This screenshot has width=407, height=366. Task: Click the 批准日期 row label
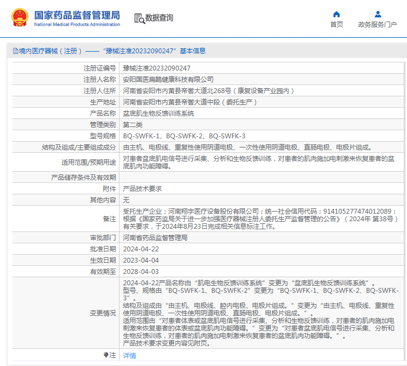click(103, 249)
